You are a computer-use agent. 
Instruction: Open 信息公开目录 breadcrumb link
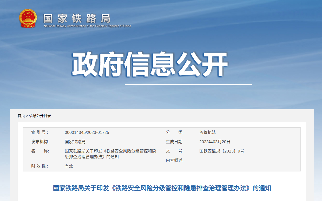pos(40,116)
